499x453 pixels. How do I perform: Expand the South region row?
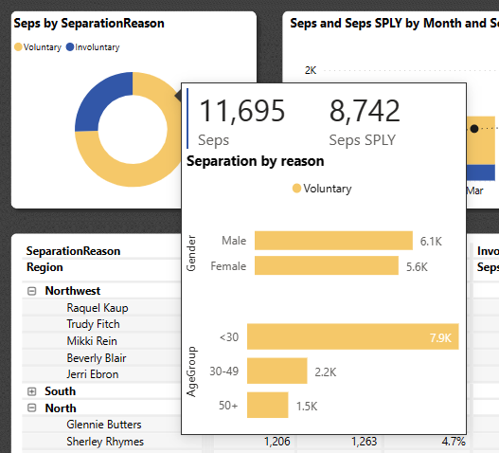[x=32, y=391]
